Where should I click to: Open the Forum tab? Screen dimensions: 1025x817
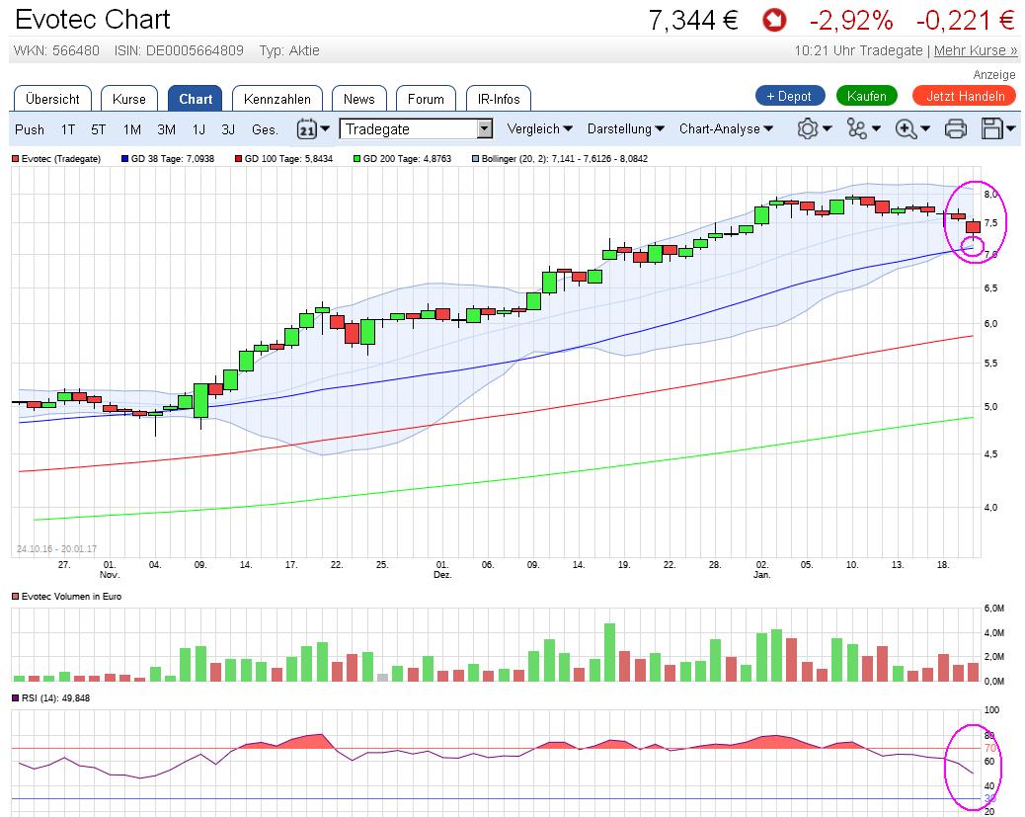(426, 99)
